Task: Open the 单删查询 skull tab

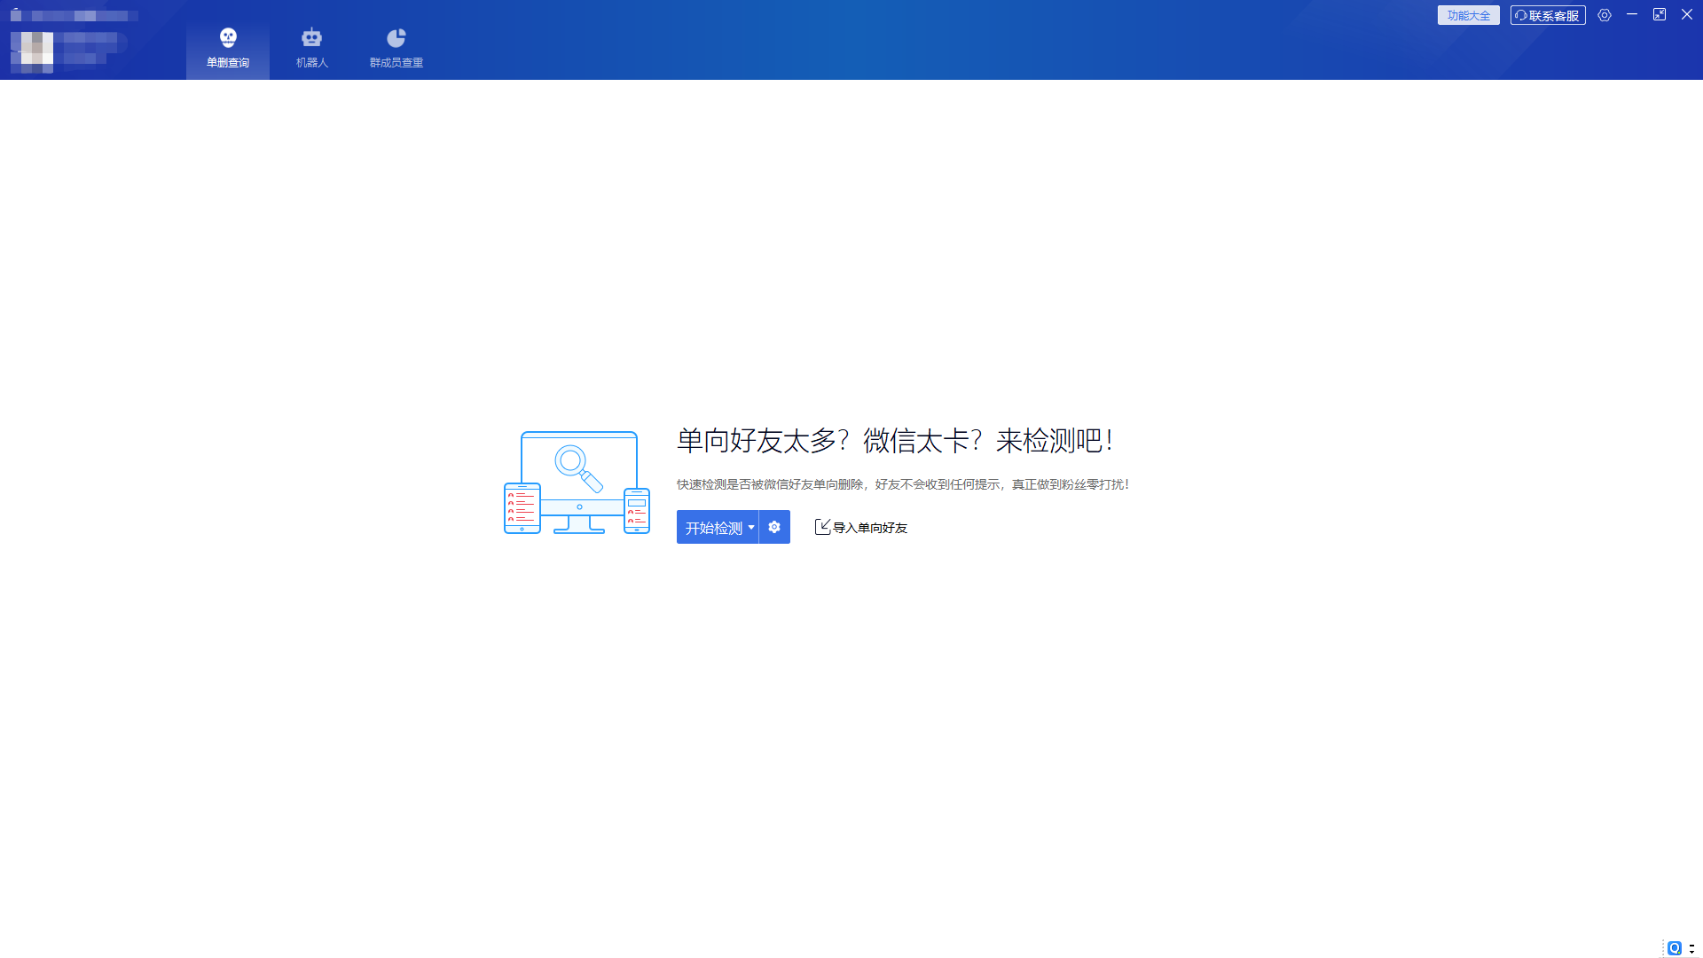Action: [x=228, y=48]
